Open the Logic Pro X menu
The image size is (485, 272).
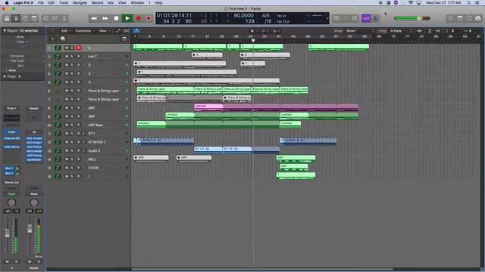click(23, 3)
